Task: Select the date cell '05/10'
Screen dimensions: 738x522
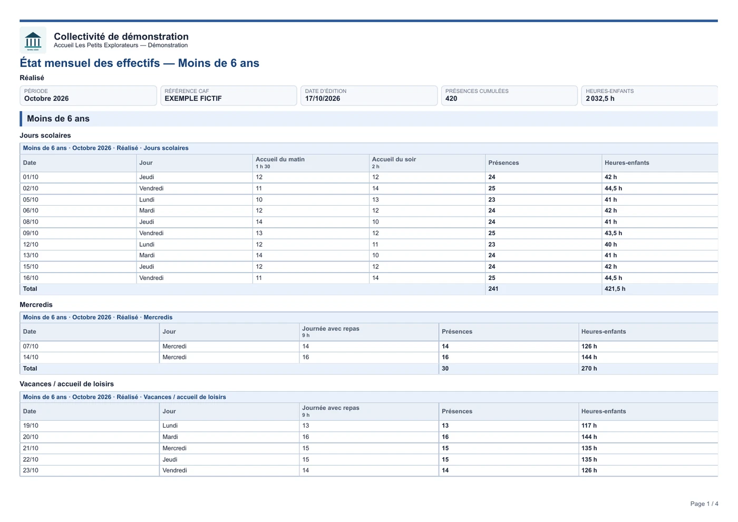Action: click(78, 200)
